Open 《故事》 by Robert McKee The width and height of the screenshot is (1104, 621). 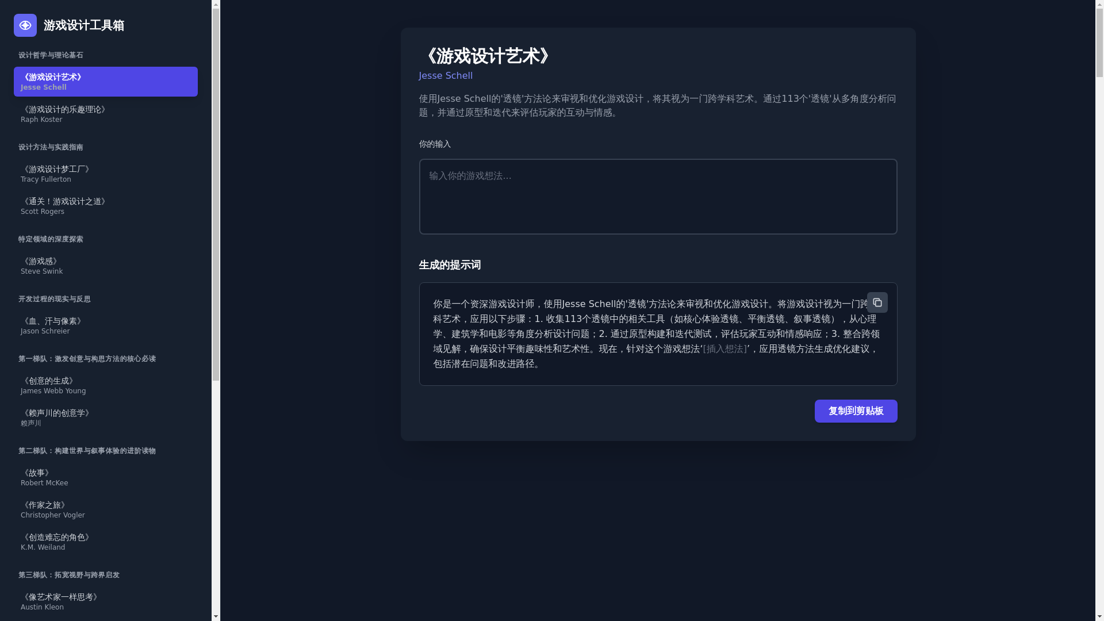point(106,477)
